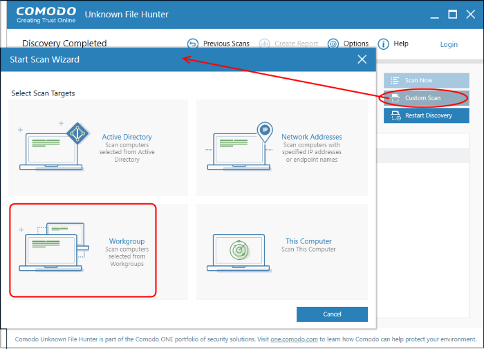
Task: Click the Custom Scan icon
Action: 395,98
